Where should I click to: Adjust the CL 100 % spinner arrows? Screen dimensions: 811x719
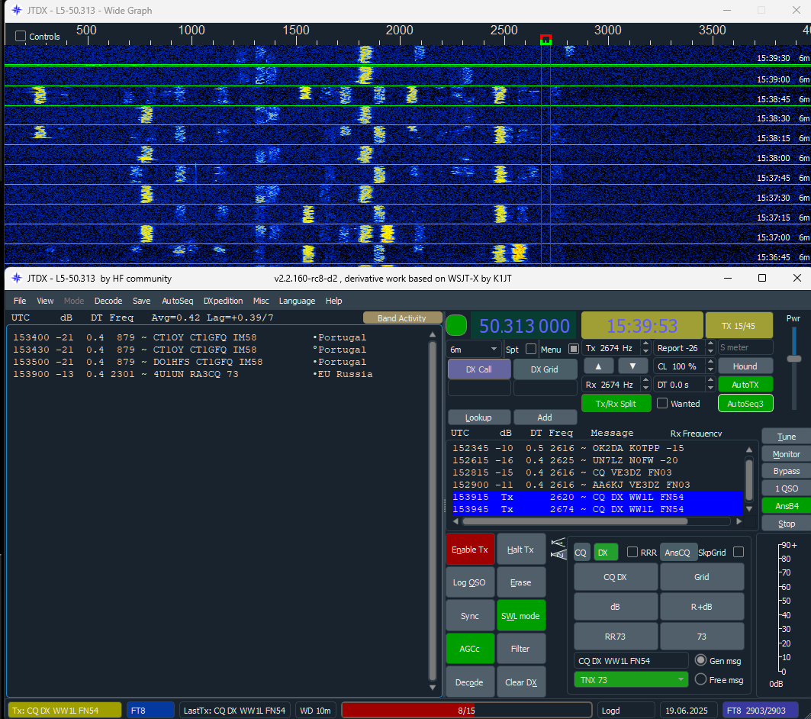pyautogui.click(x=710, y=366)
